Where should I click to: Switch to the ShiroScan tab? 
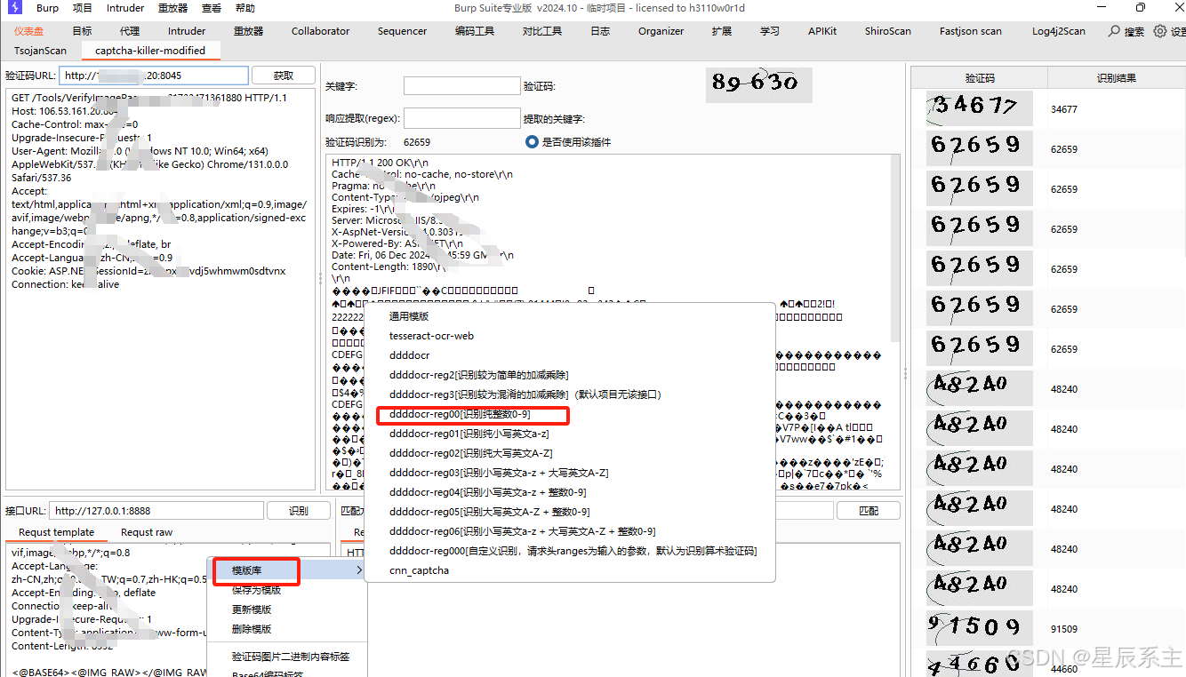[887, 31]
